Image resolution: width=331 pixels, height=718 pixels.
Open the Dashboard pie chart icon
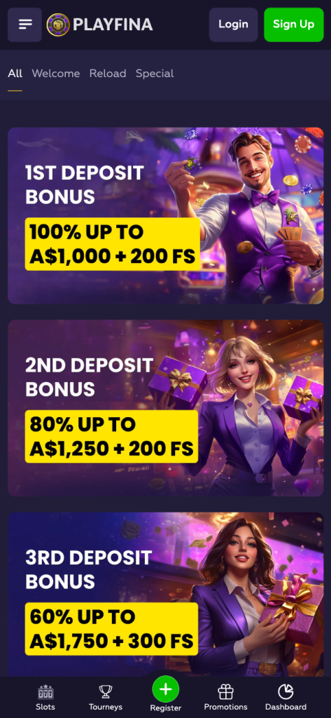click(x=286, y=691)
